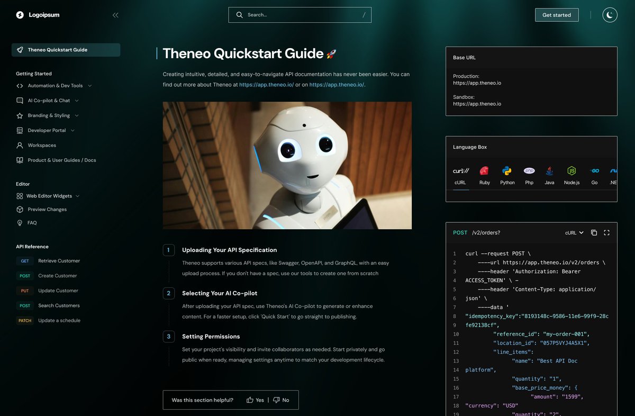Screen dimensions: 635x416
Task: Click 'Selecting Your AI Co-pilot' heading
Action: pos(220,293)
